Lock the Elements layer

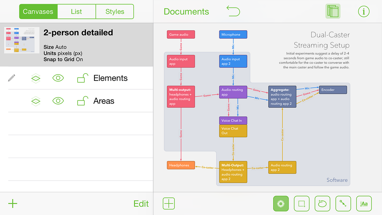pyautogui.click(x=82, y=78)
